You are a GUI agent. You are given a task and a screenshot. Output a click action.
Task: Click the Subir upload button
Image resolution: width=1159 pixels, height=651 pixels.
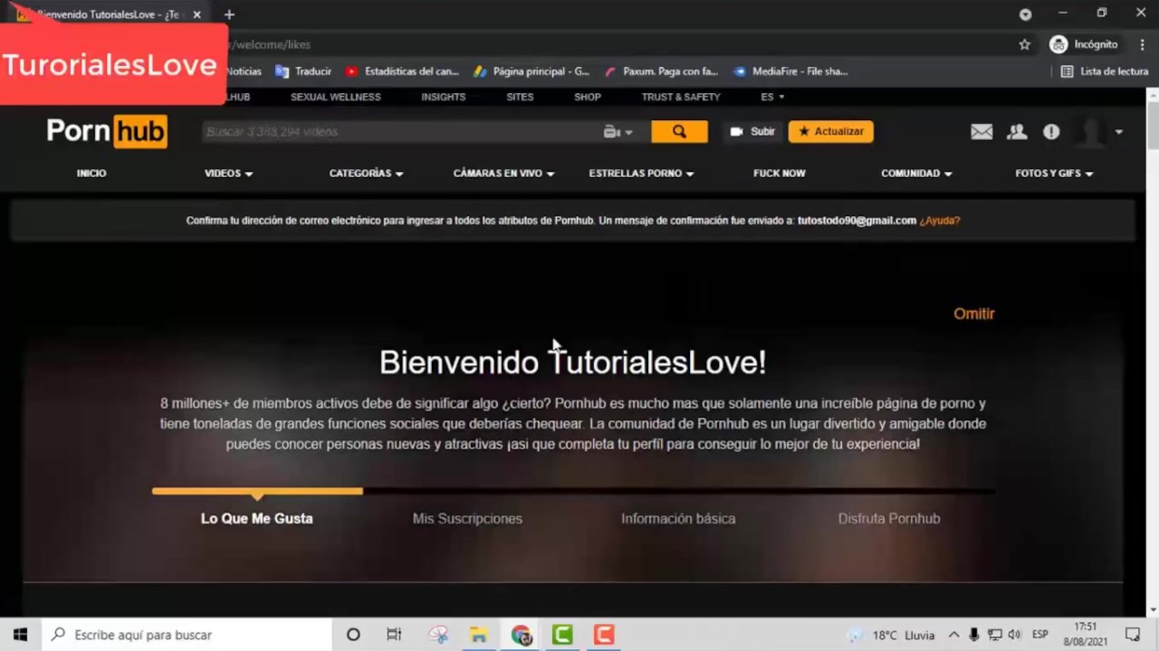752,132
